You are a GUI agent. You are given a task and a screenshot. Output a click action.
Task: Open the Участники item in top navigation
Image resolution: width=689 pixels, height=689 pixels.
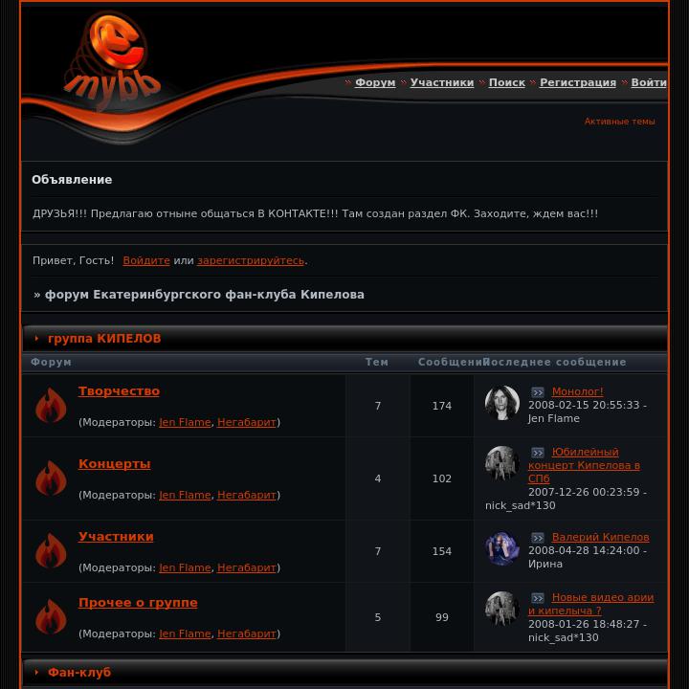(x=442, y=82)
